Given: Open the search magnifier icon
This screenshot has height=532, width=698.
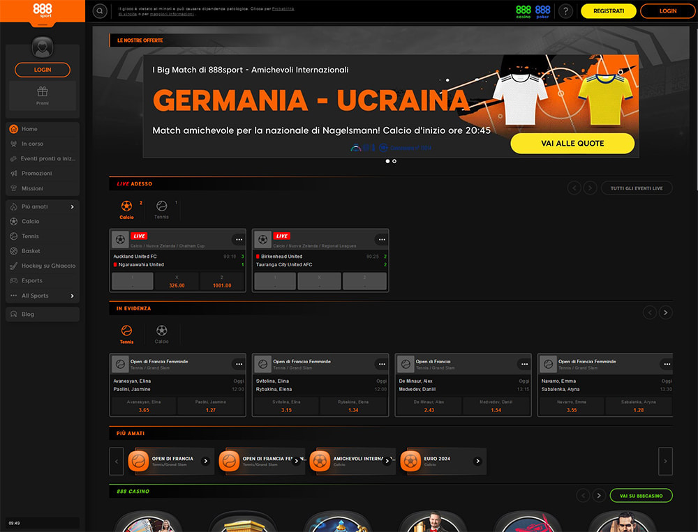Looking at the screenshot, I should tap(100, 11).
